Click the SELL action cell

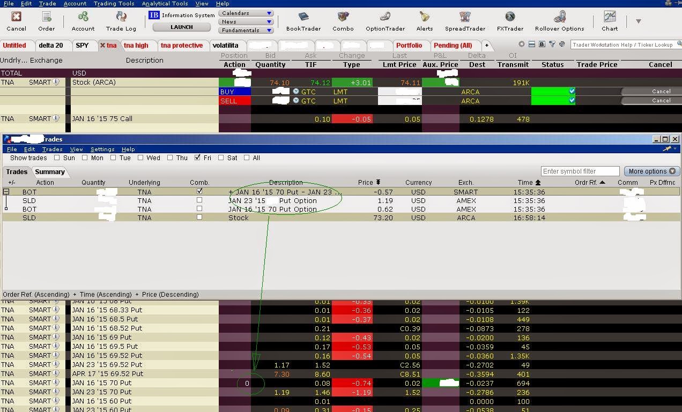click(x=234, y=101)
